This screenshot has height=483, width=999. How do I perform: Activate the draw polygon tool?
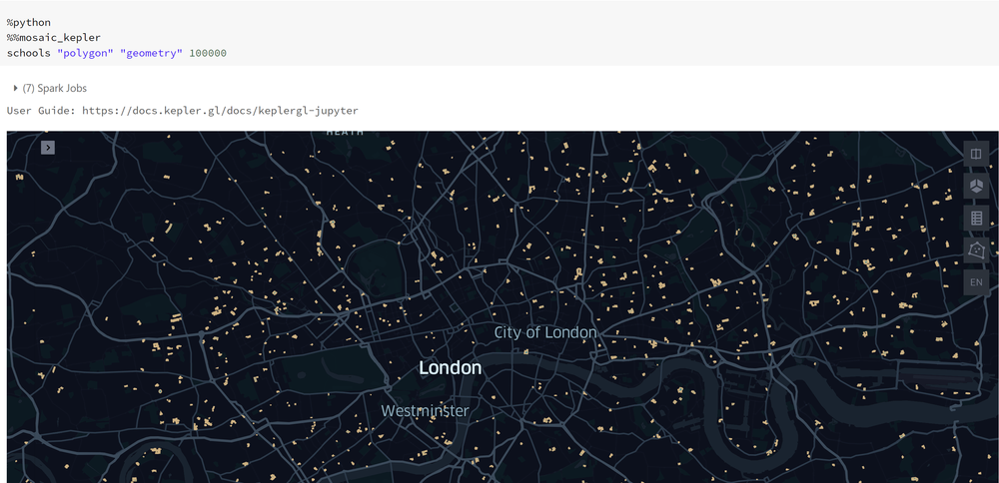pyautogui.click(x=976, y=250)
